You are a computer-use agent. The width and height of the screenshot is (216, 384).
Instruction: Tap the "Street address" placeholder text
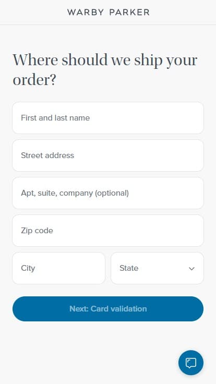tap(47, 155)
